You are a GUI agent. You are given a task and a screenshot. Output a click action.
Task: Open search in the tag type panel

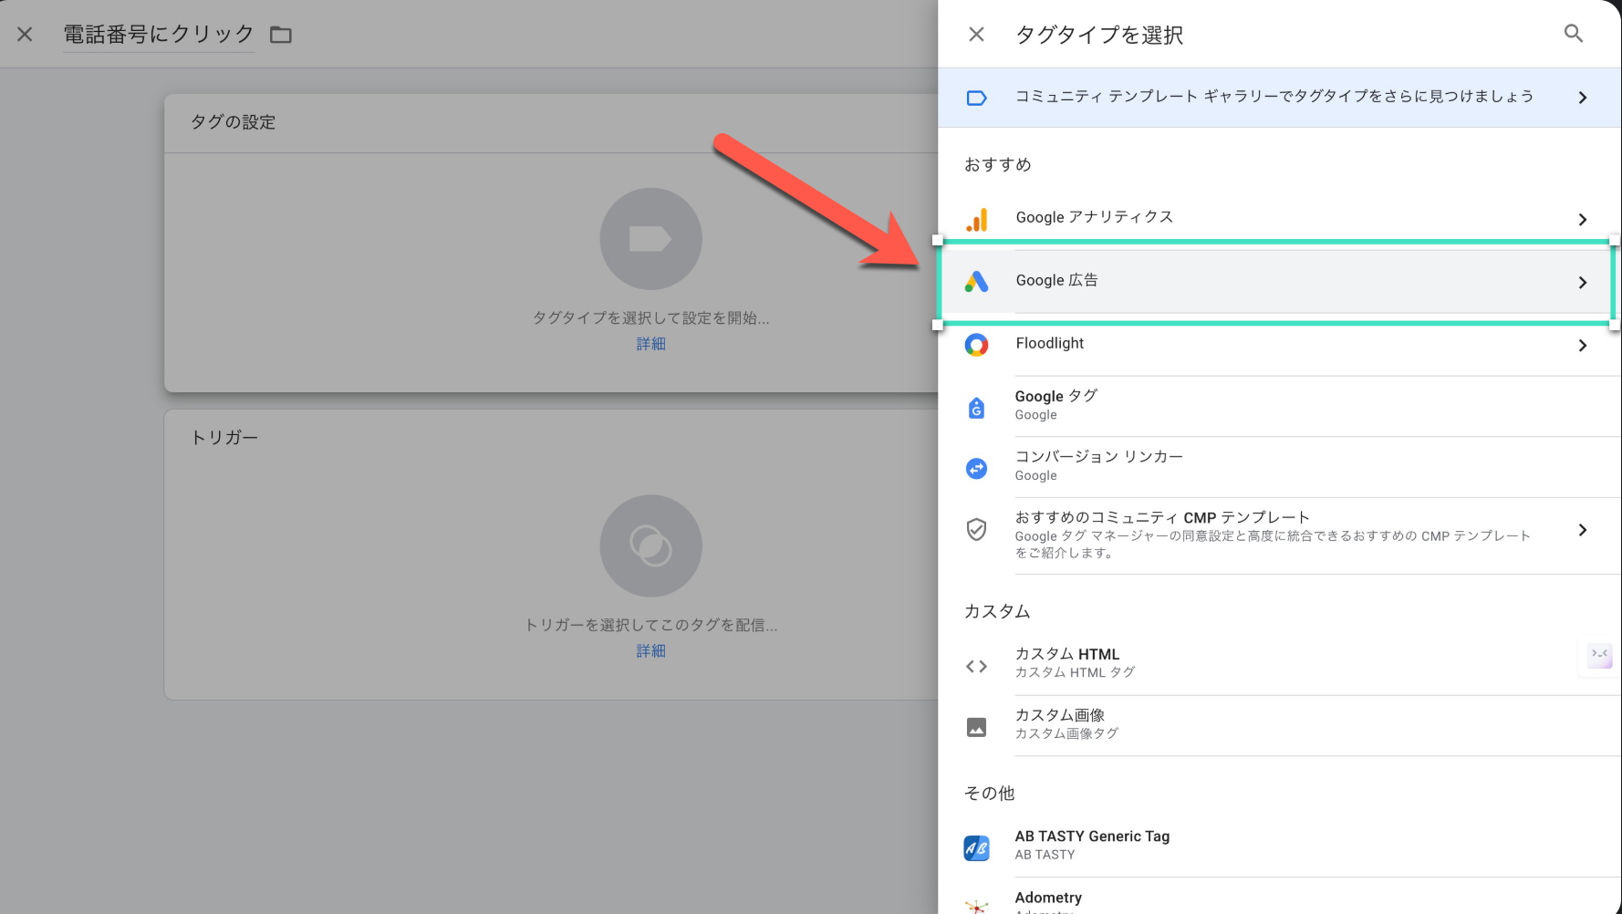(1574, 34)
